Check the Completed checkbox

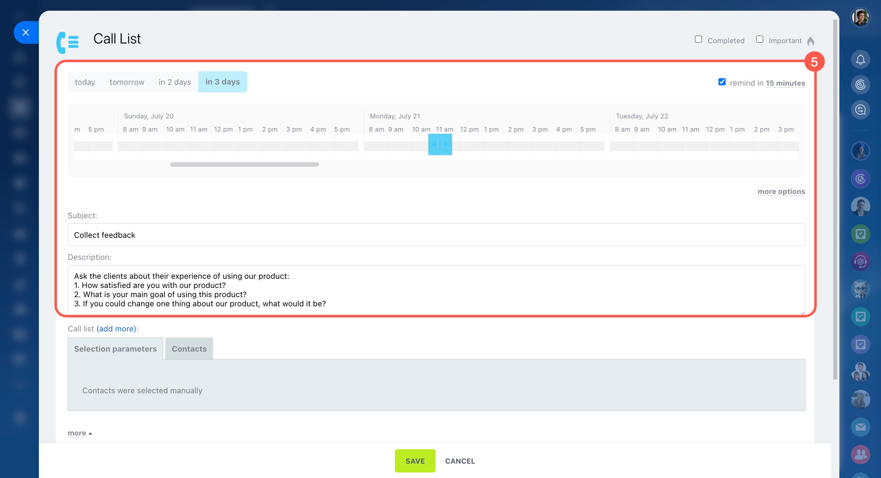[698, 39]
